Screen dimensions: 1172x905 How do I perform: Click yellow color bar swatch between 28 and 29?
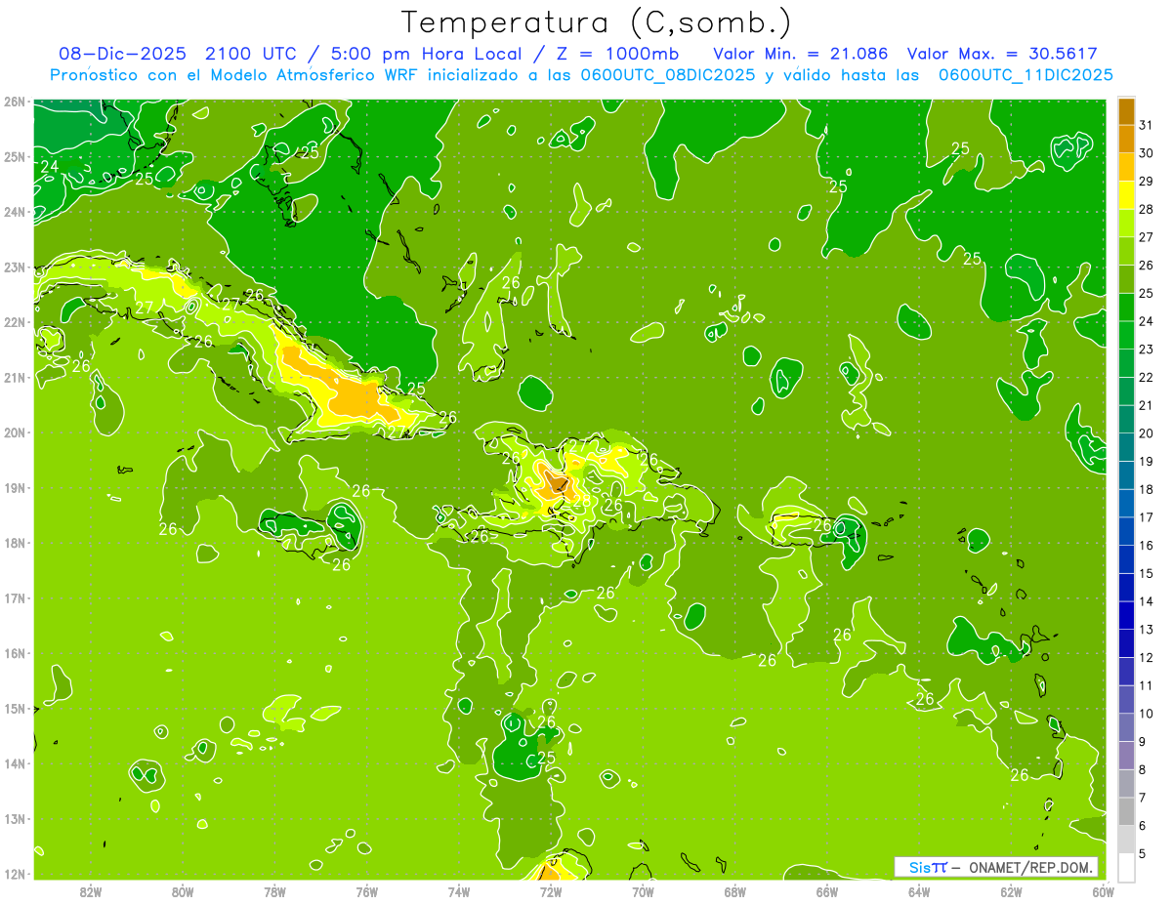1127,195
